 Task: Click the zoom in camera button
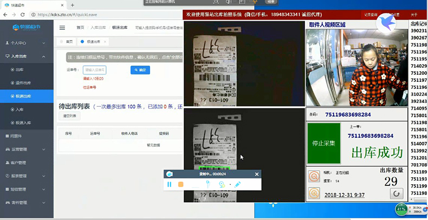(314, 193)
